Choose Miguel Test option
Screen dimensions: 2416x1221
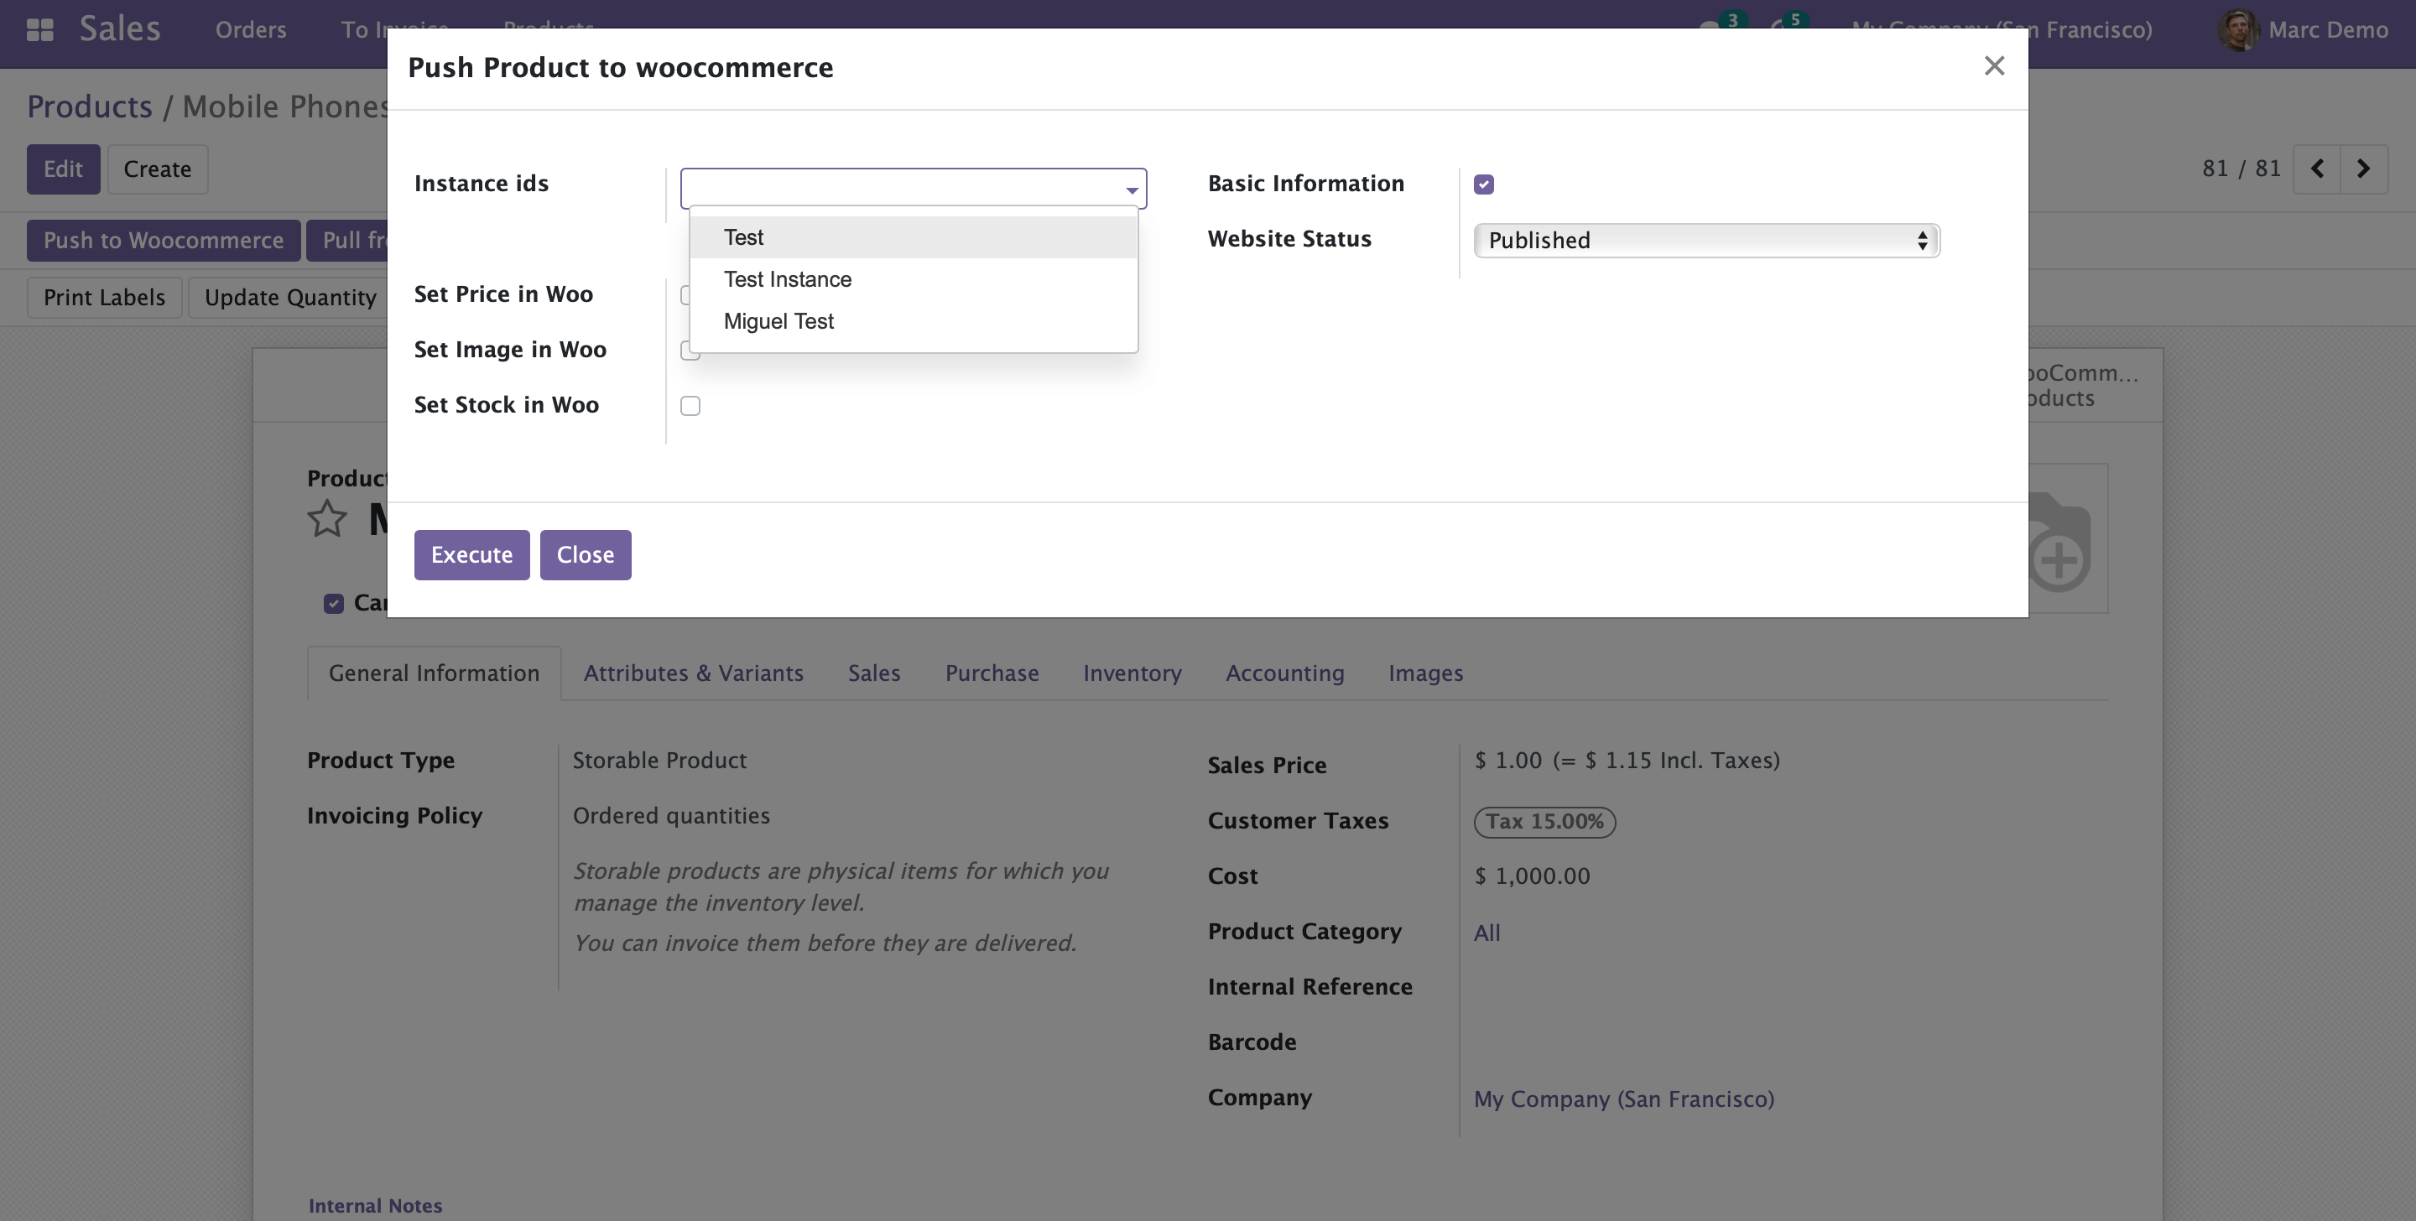coord(778,322)
